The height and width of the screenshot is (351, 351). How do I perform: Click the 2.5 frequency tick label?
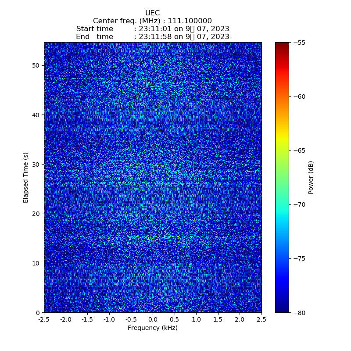click(261, 320)
